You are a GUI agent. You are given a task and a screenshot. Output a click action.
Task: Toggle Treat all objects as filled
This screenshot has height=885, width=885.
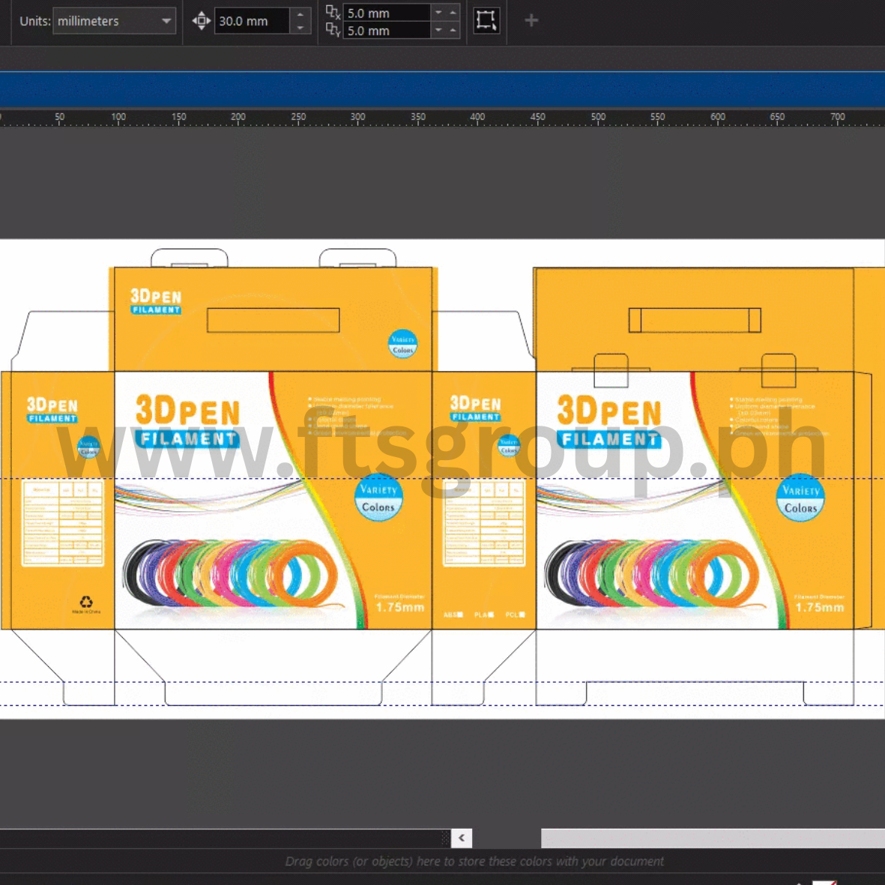point(486,21)
